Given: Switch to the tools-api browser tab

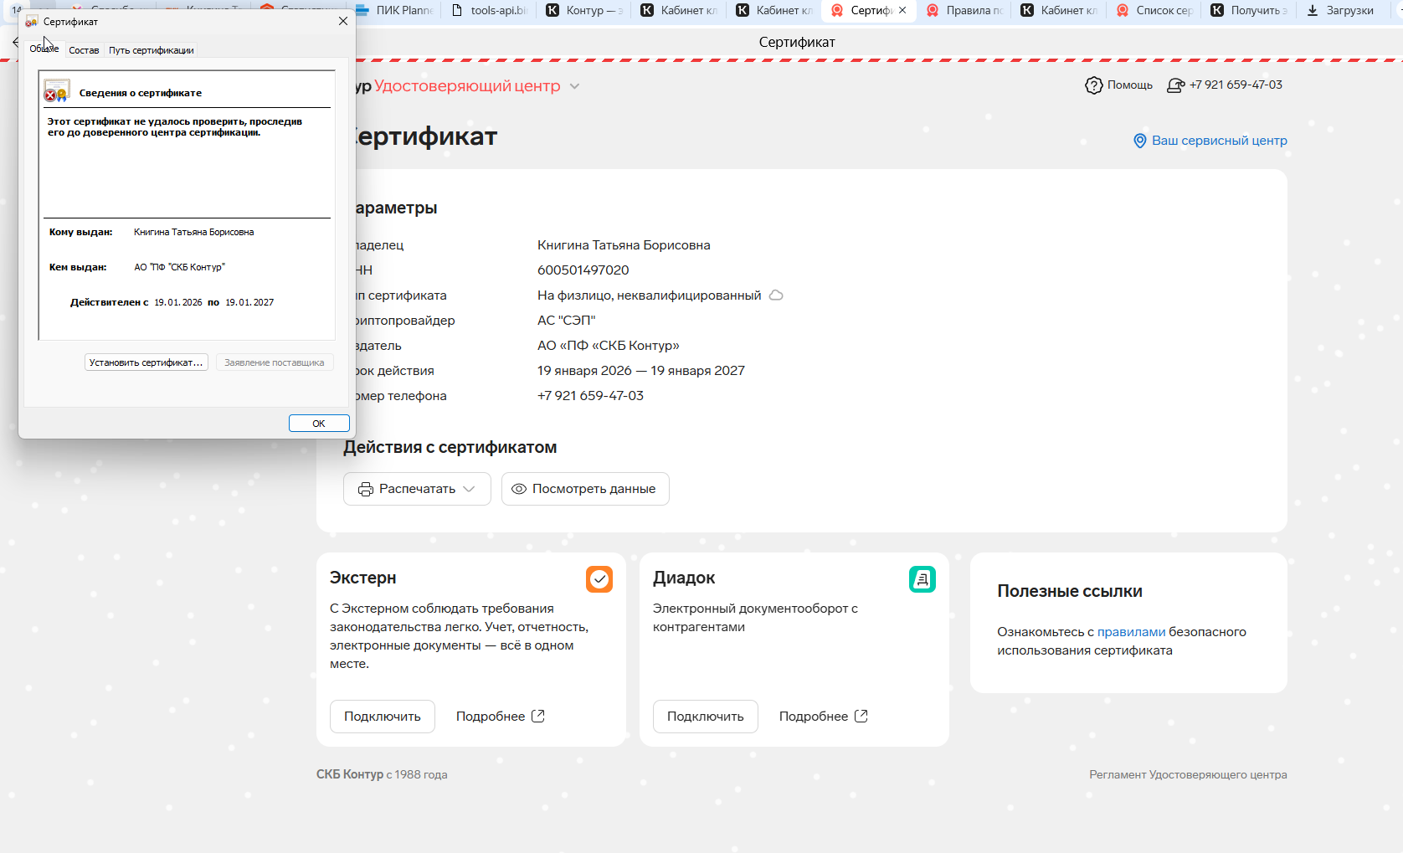Looking at the screenshot, I should click(490, 10).
